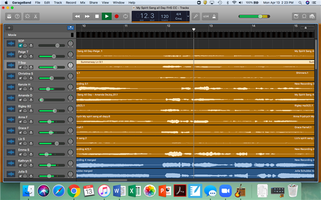This screenshot has height=200, width=321.
Task: Toggle the Cycle loop button
Action: click(x=126, y=17)
